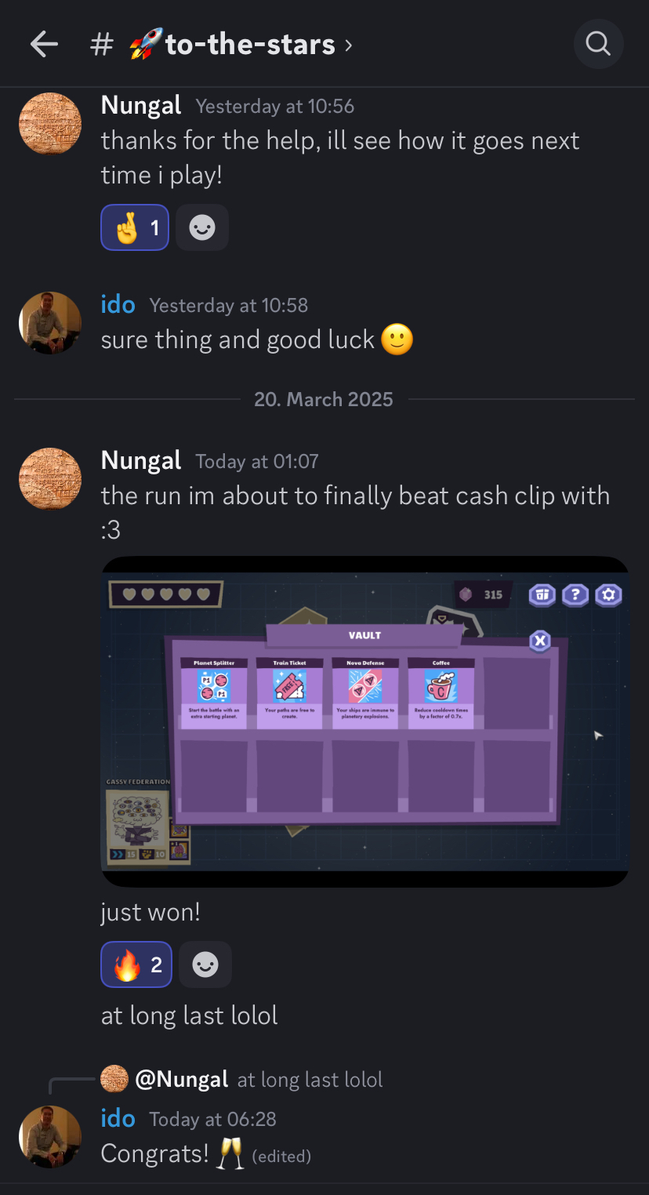Open Nungal's avatar on Yesterday 10:56 message
This screenshot has width=649, height=1195.
click(x=50, y=124)
